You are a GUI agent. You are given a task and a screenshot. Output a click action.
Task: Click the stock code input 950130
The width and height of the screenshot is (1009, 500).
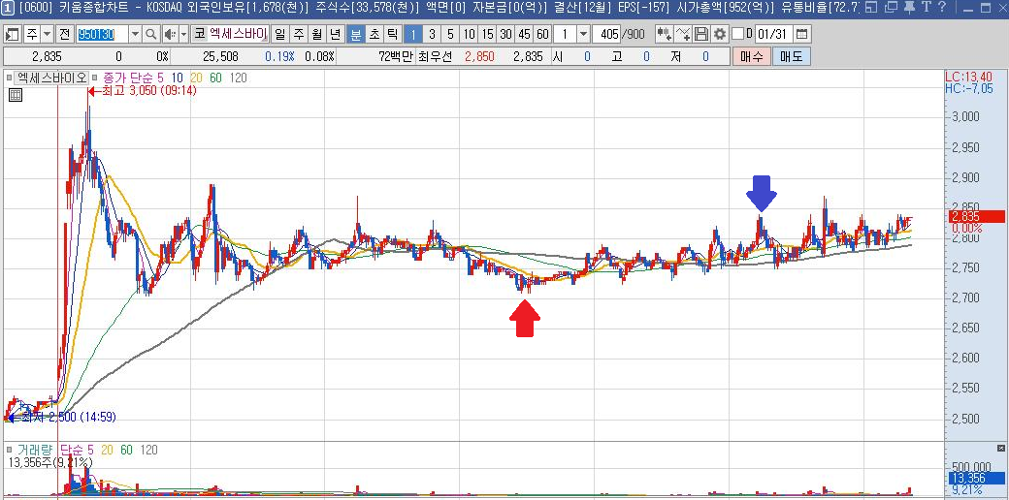(102, 34)
